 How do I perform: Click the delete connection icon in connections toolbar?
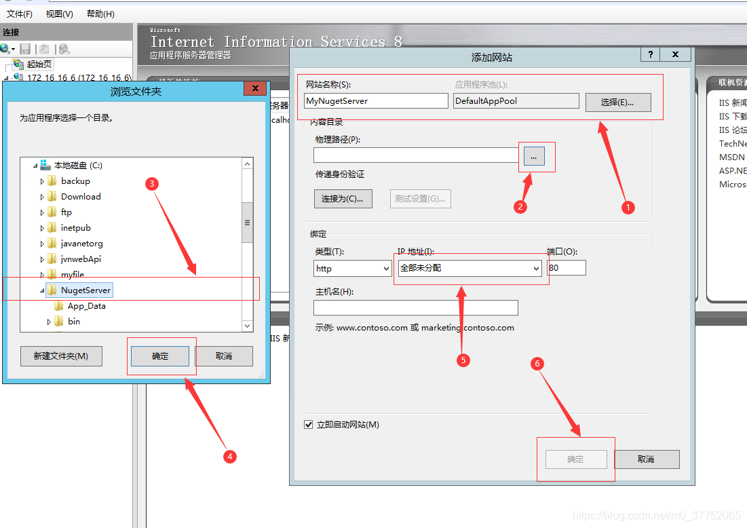pyautogui.click(x=64, y=49)
